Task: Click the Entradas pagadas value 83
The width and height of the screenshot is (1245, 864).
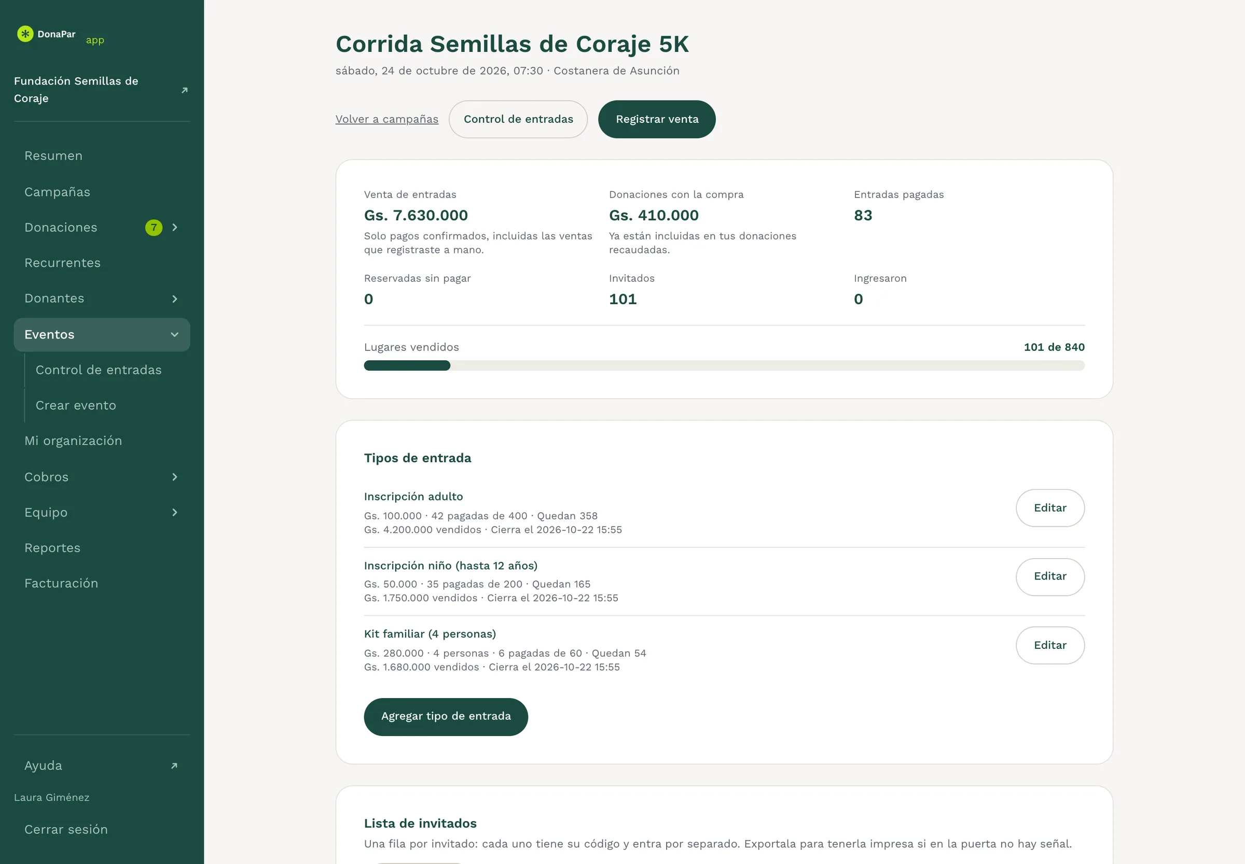Action: [x=863, y=216]
